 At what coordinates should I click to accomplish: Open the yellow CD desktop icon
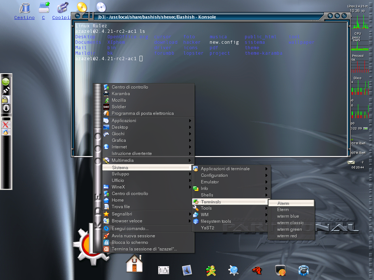coord(82,7)
